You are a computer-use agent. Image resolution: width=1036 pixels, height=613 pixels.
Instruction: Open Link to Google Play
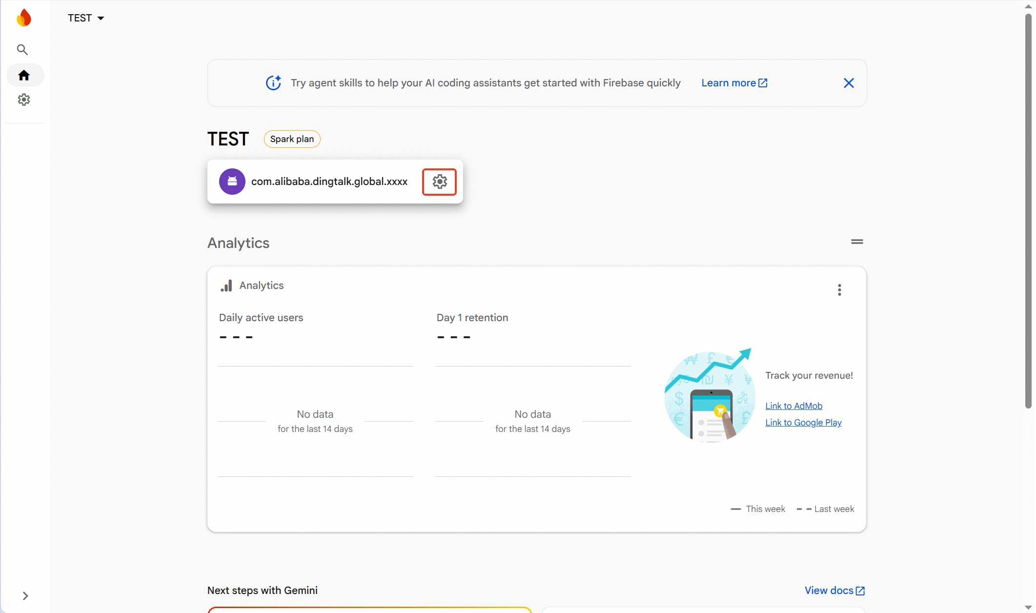coord(803,423)
